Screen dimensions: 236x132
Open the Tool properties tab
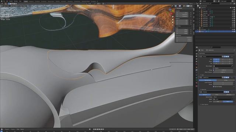(197, 51)
